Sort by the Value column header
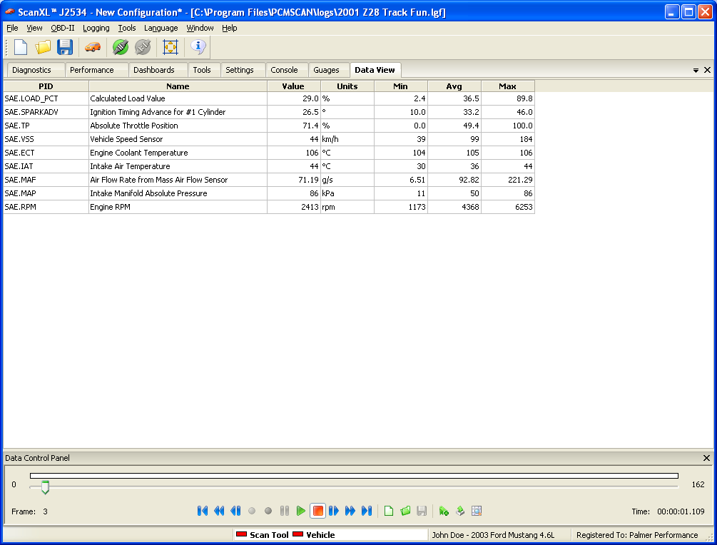 point(293,86)
